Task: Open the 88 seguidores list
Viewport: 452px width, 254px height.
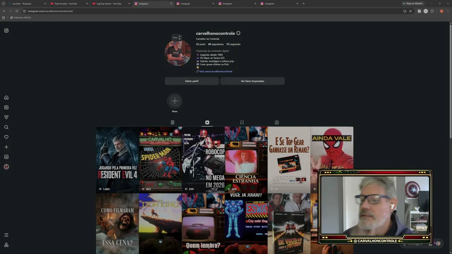Action: [x=216, y=44]
